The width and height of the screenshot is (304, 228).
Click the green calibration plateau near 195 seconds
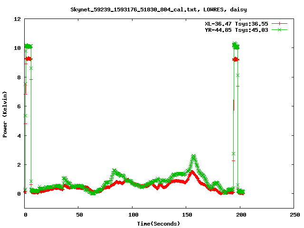pyautogui.click(x=236, y=46)
